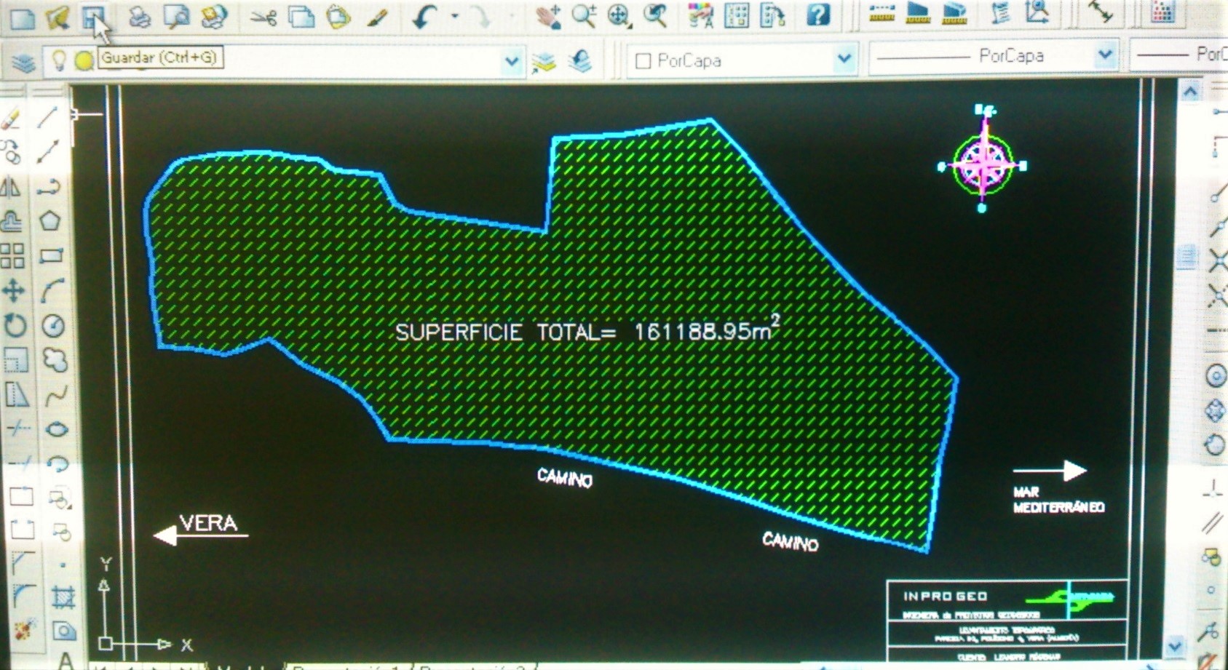
Task: Expand the layer list dropdown
Action: click(x=512, y=61)
